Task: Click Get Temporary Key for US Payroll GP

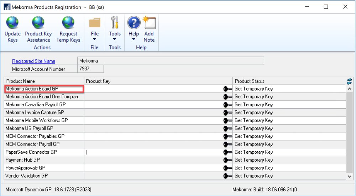Action: (x=253, y=128)
